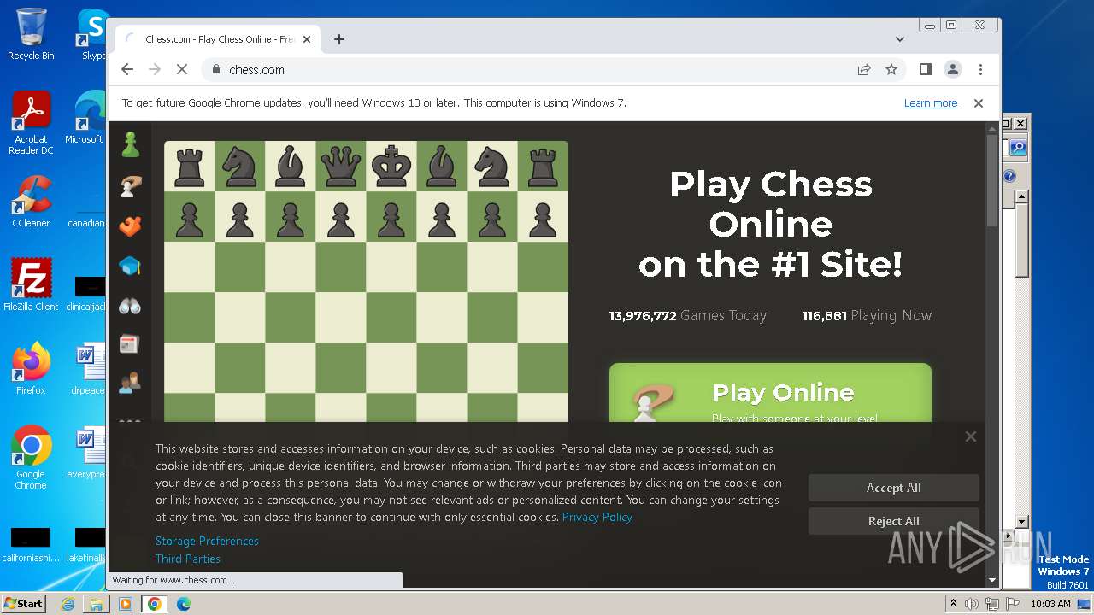
Task: Go forward in Chrome browser
Action: coord(155,69)
